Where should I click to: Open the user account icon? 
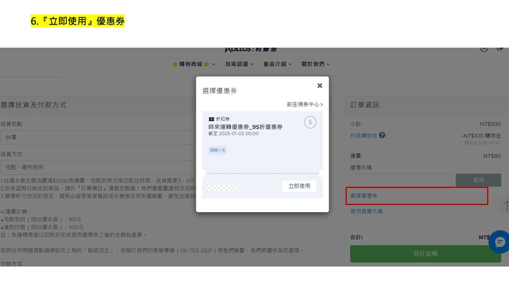(484, 49)
